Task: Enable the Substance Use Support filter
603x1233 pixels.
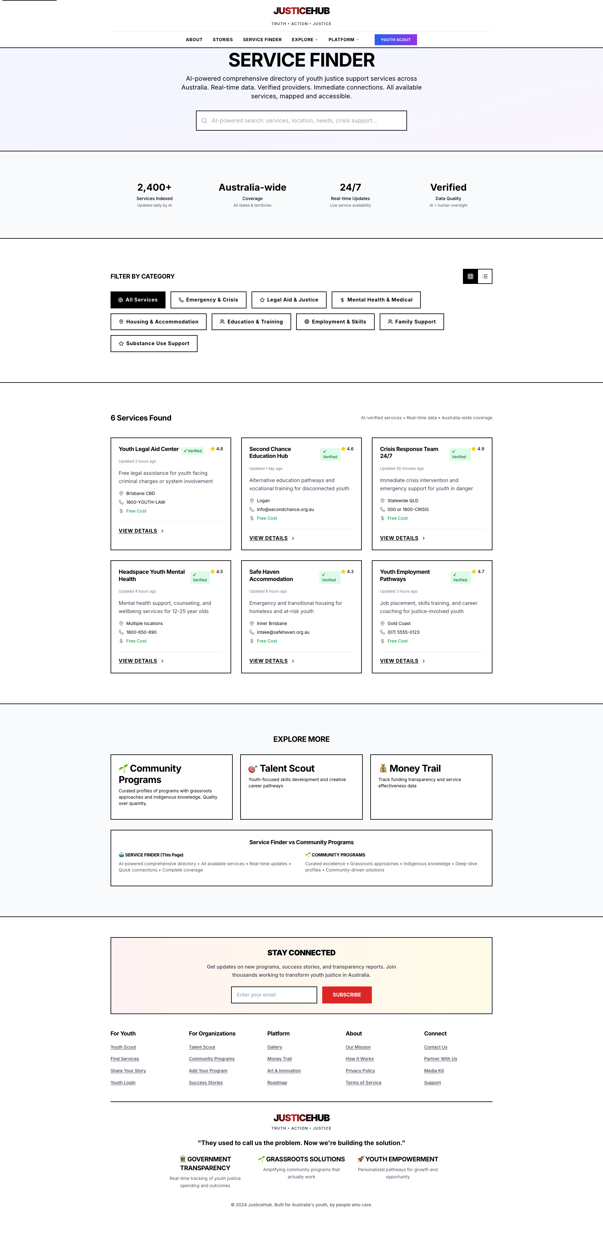Action: (154, 343)
